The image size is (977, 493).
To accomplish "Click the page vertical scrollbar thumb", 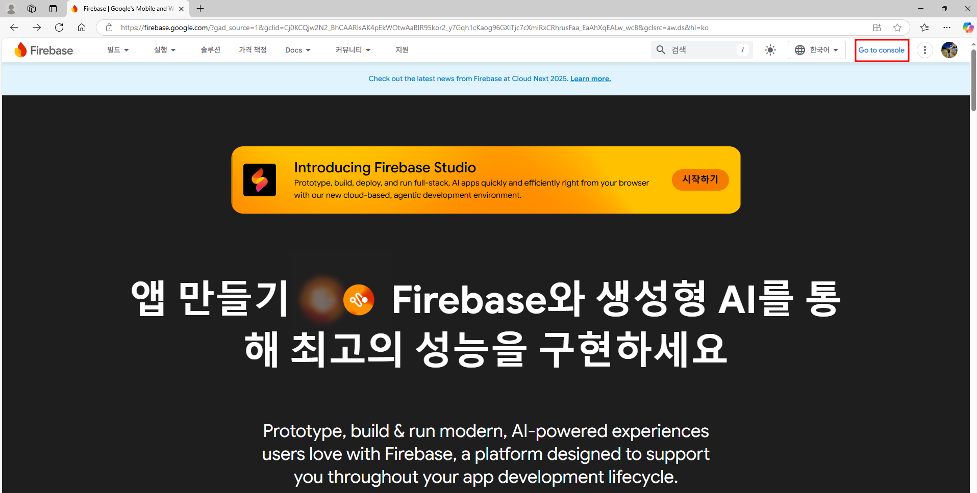I will click(x=973, y=80).
